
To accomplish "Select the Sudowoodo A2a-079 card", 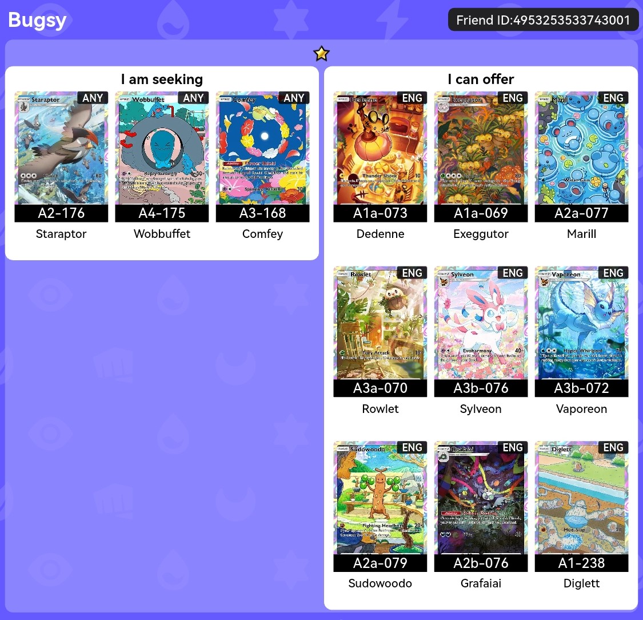I will pyautogui.click(x=380, y=506).
